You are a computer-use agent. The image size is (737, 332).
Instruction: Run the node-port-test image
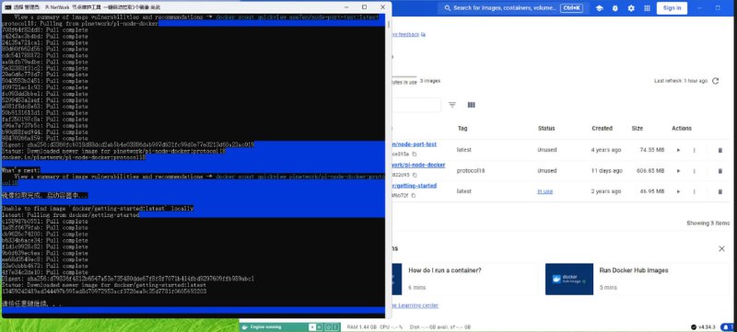pos(678,150)
